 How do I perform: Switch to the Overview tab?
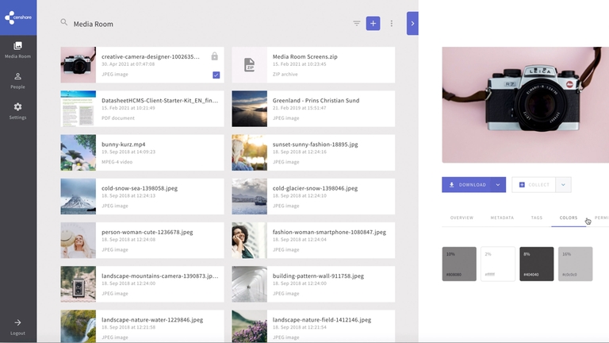pos(462,218)
